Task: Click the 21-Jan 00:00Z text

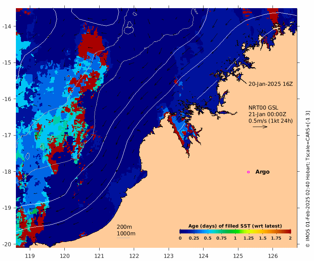Action: 267,114
